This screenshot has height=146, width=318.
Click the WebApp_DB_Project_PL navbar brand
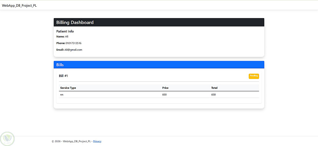(19, 5)
